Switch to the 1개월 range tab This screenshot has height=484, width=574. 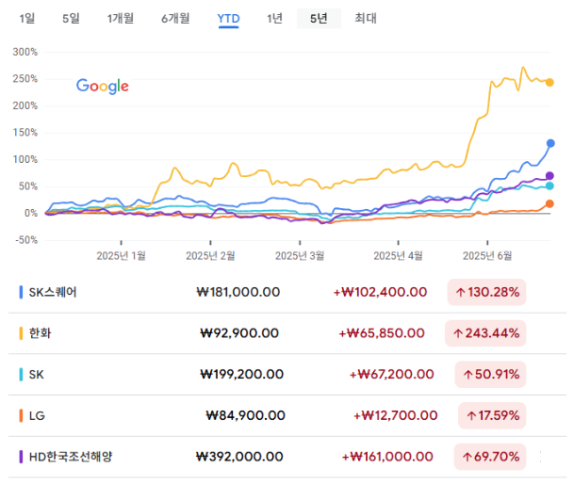tap(121, 18)
